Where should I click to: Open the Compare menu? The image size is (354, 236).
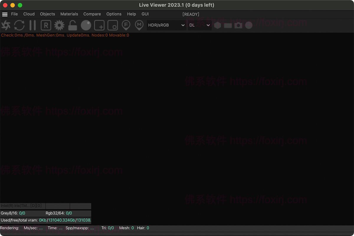[x=92, y=14]
